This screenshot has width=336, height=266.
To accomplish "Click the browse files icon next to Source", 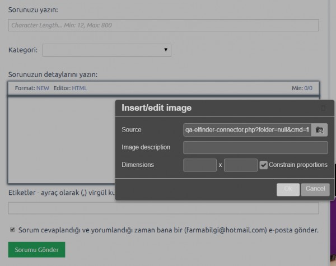I will (x=319, y=130).
